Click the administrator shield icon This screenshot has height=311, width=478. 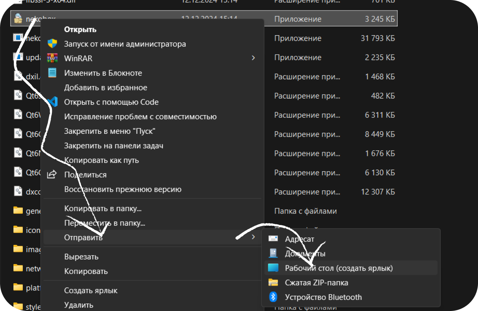[52, 44]
